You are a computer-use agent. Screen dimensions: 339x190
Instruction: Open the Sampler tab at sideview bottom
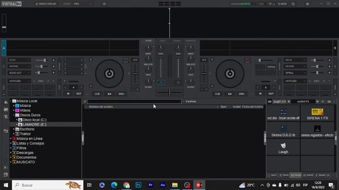coord(296,175)
